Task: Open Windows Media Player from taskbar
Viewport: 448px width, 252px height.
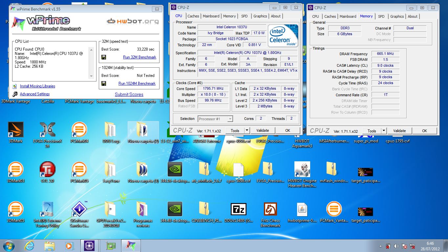Action: (69, 245)
